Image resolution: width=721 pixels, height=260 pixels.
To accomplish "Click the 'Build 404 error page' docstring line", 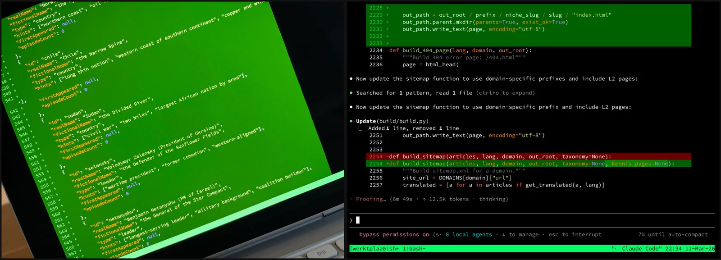I will [x=464, y=58].
